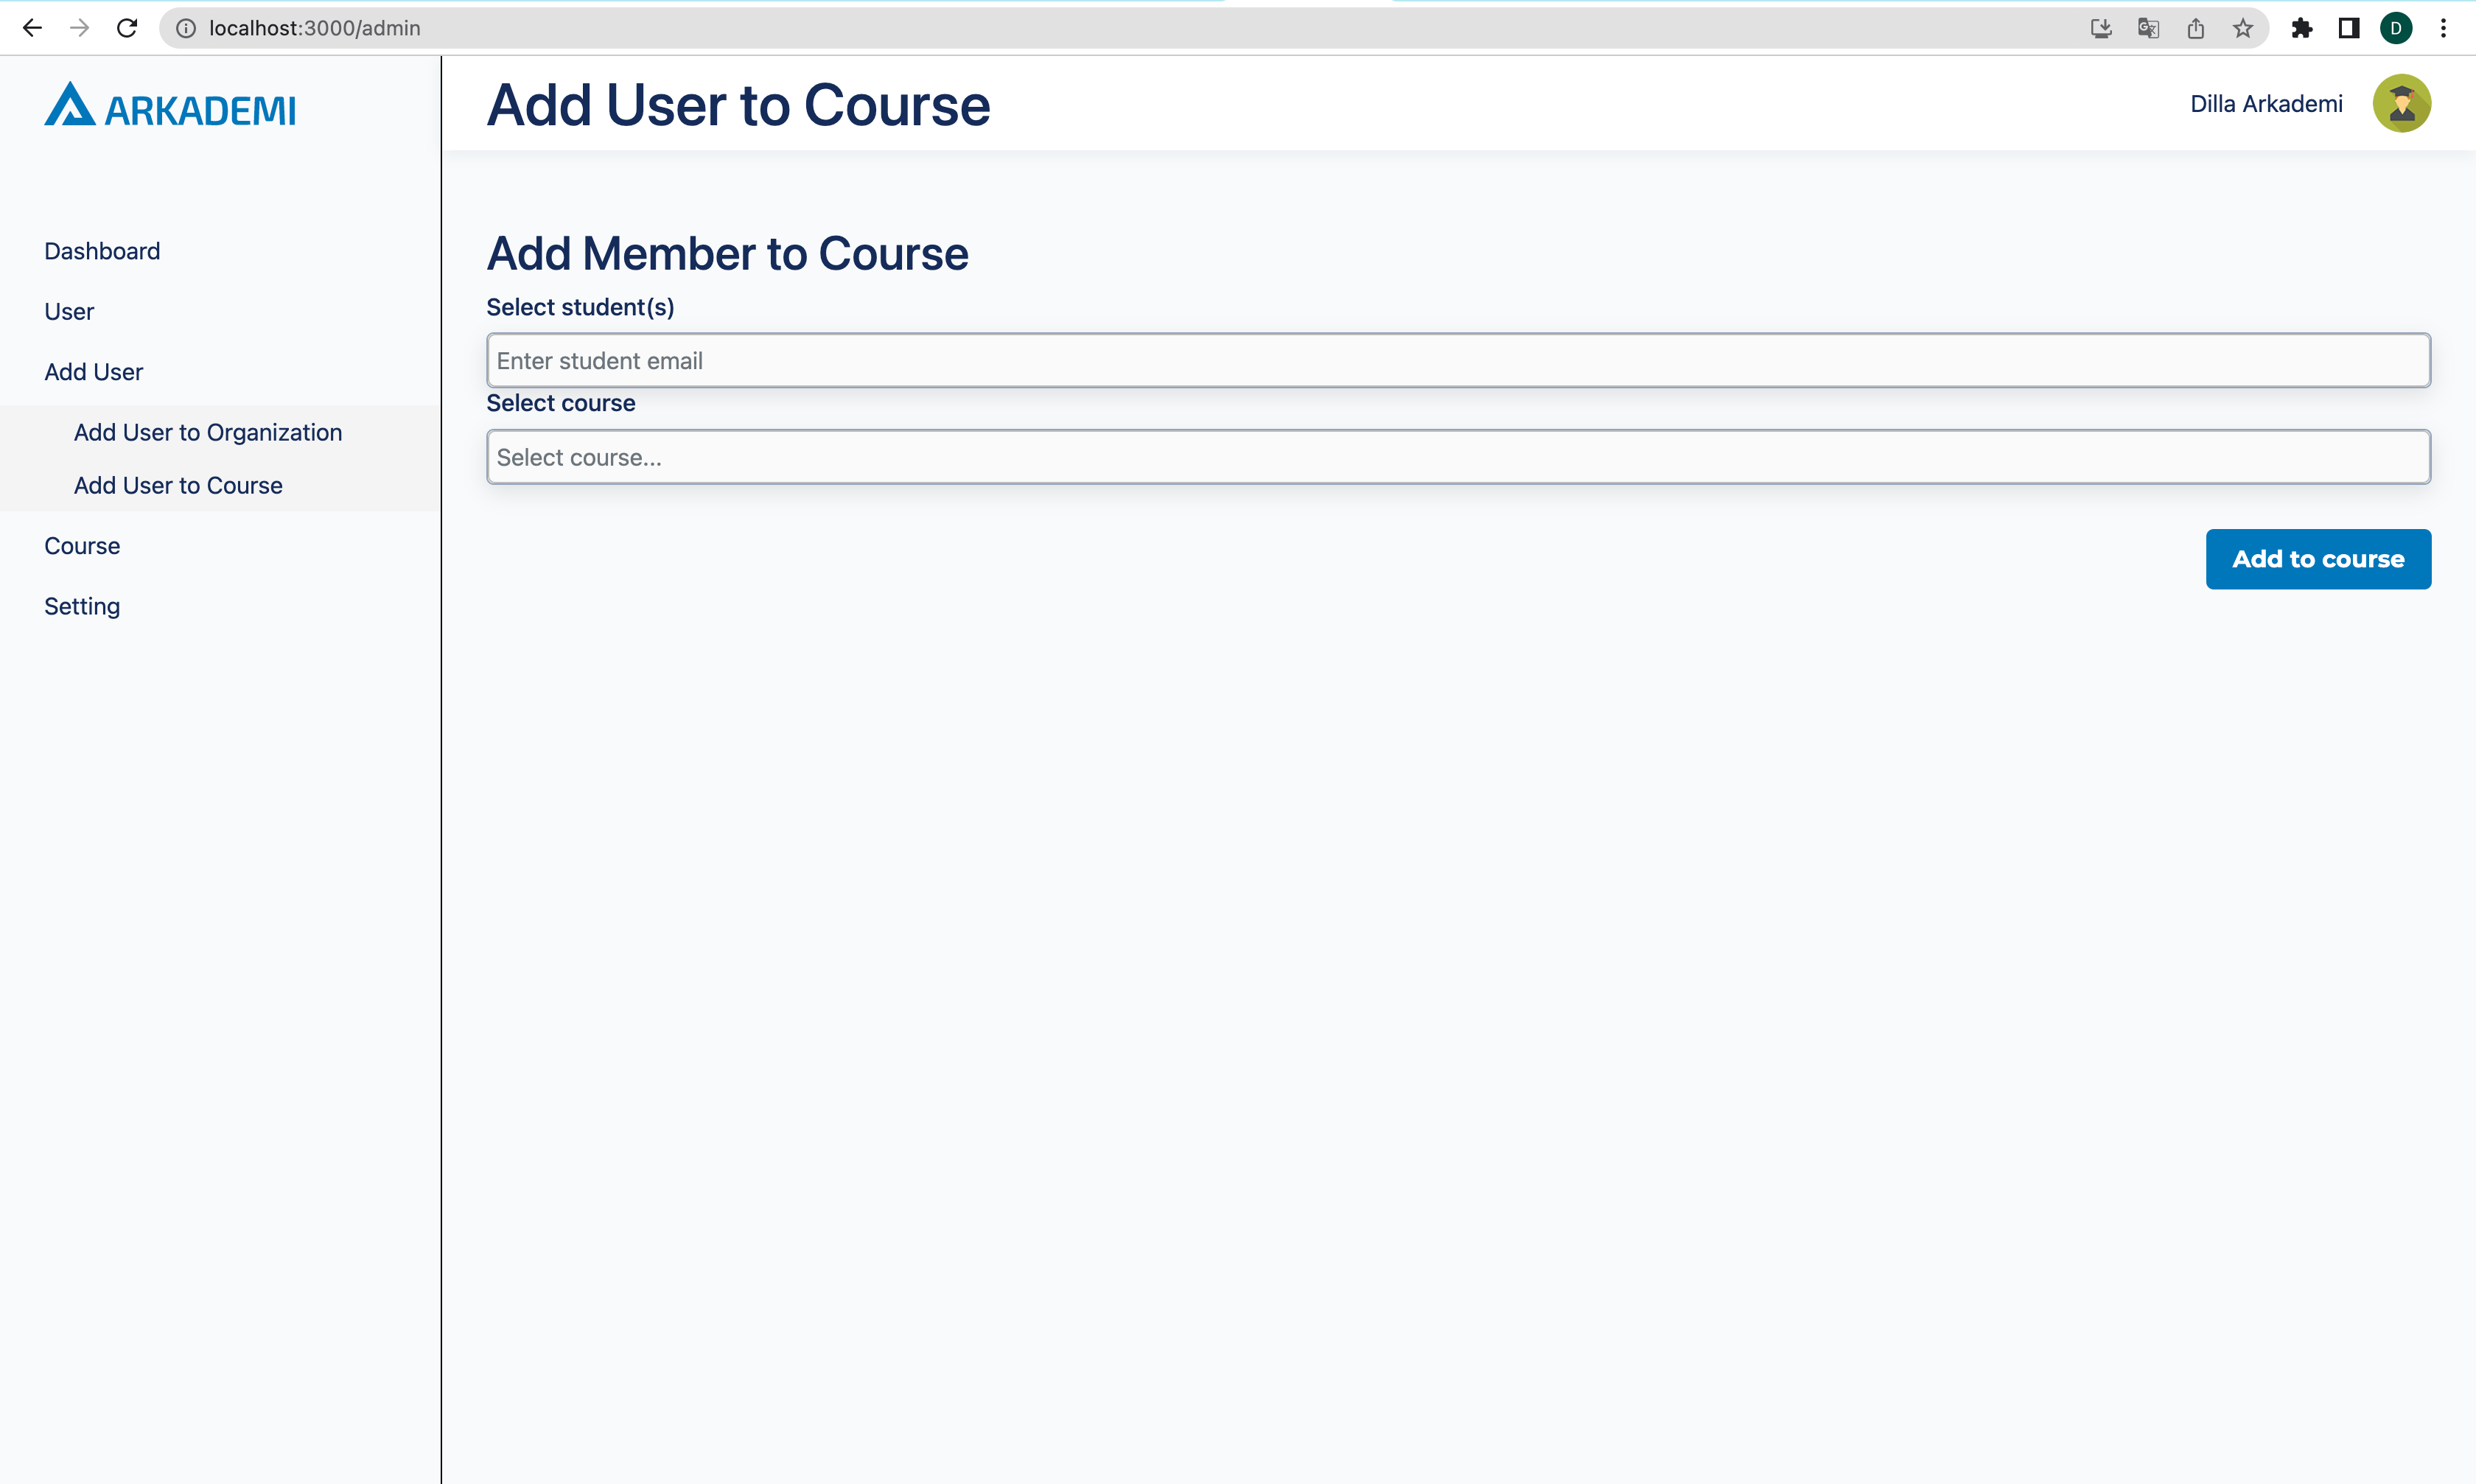Select Add User to Course sidebar item
Viewport: 2476px width, 1484px height.
(x=178, y=485)
